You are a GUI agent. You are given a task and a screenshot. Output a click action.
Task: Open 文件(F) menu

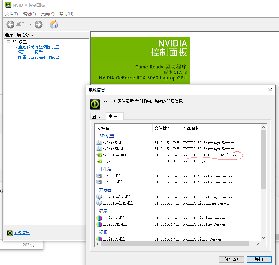click(11, 14)
